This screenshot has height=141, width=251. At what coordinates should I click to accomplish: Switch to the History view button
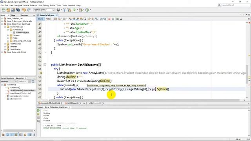tap(48, 19)
